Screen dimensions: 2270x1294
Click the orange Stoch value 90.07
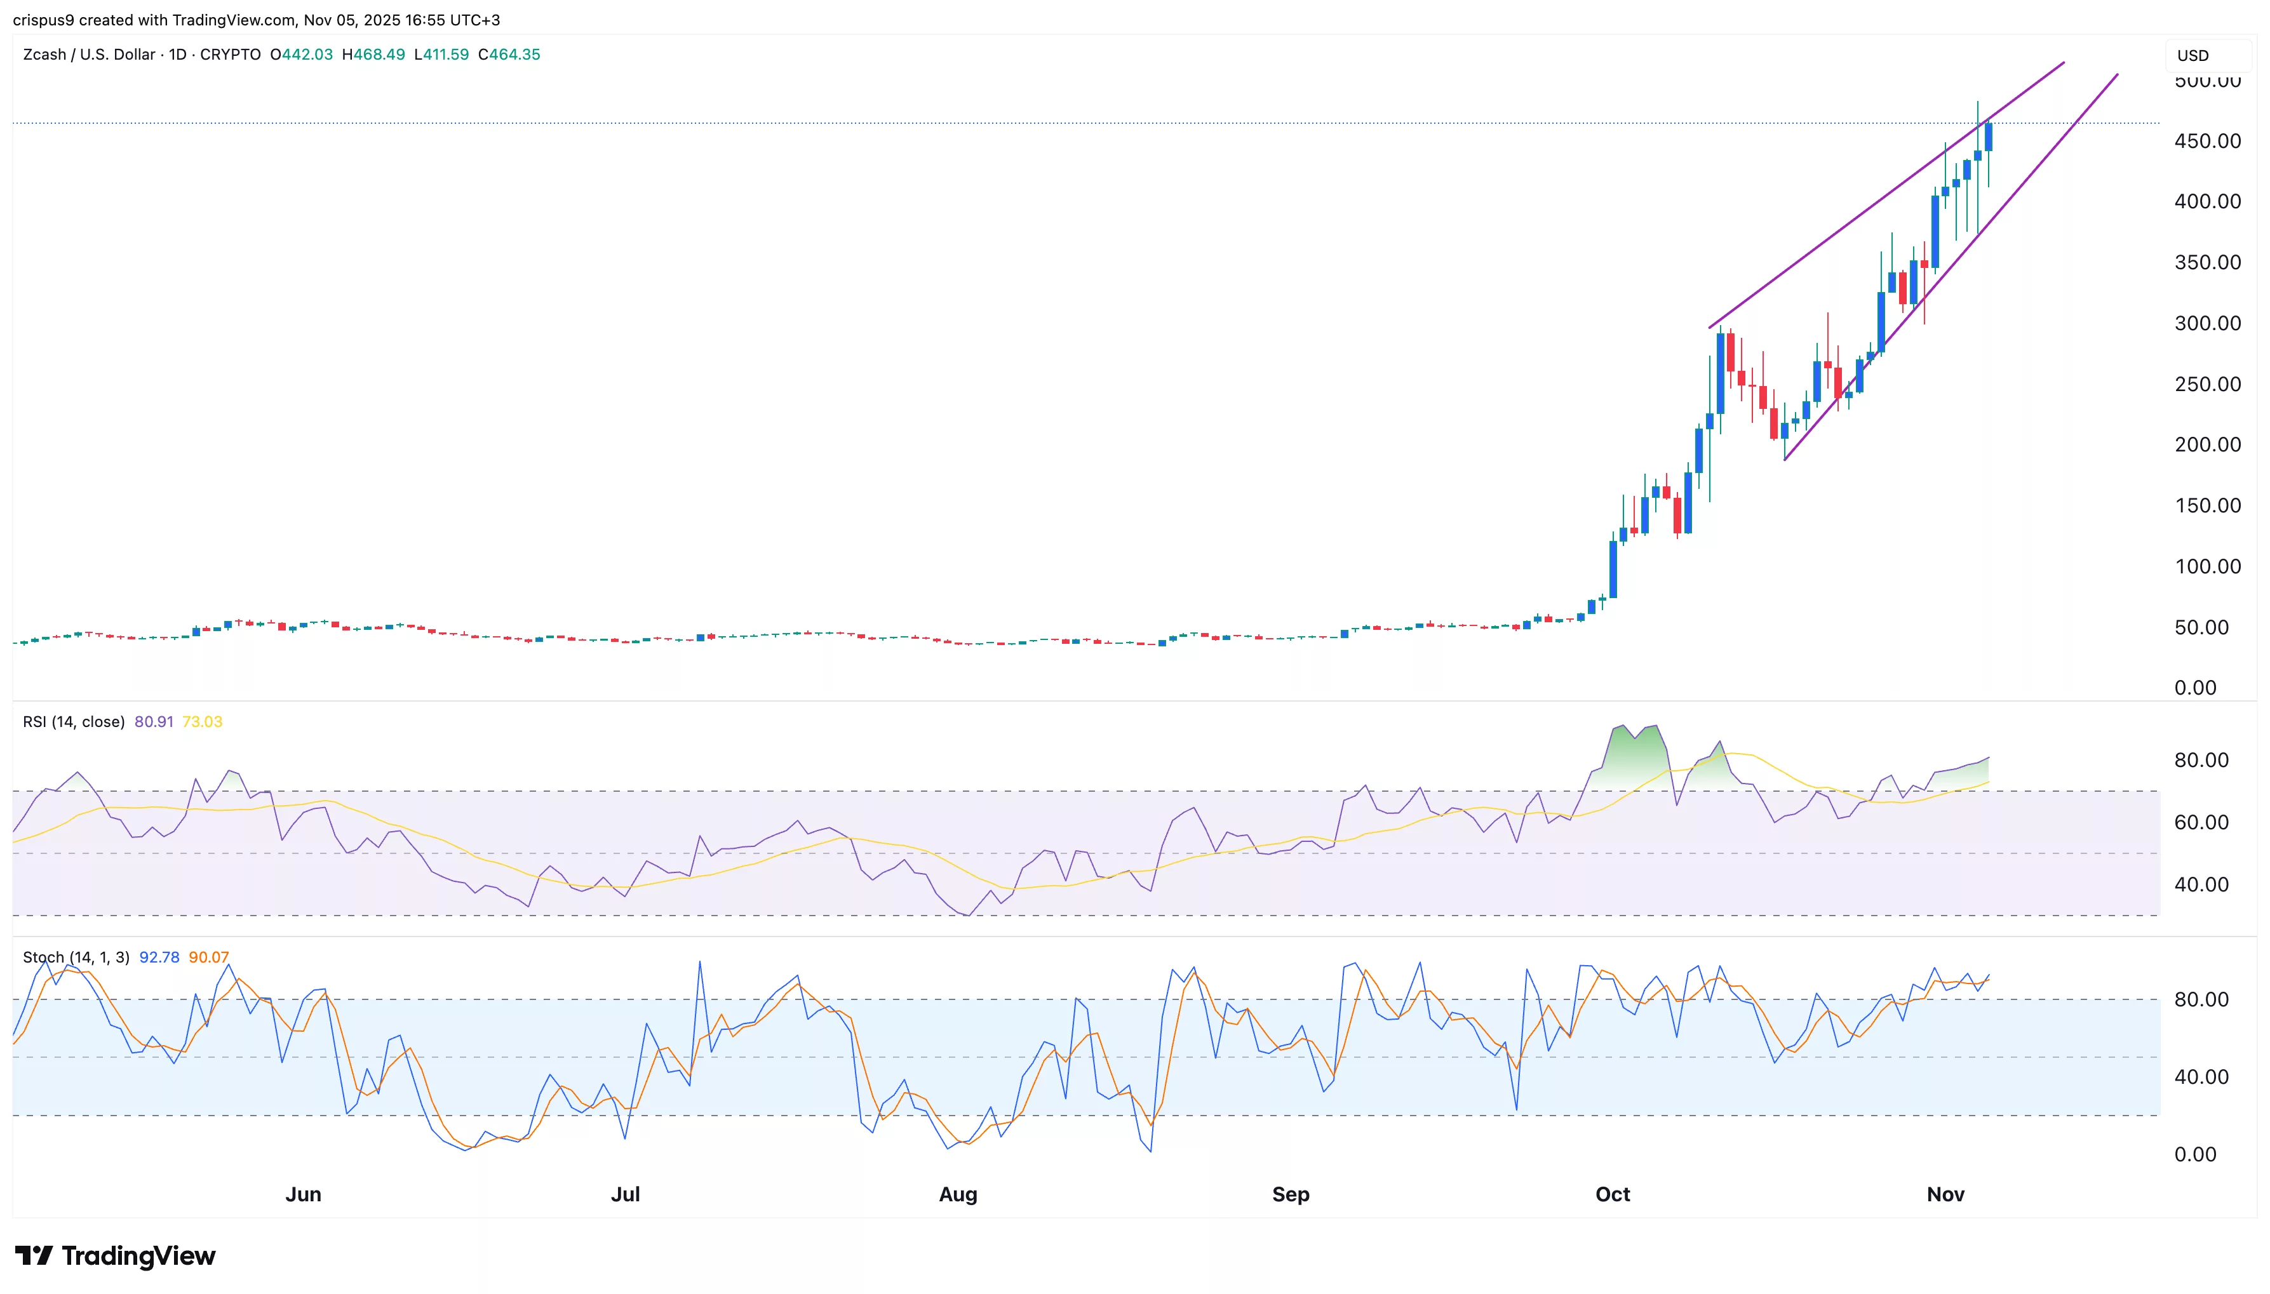click(211, 957)
